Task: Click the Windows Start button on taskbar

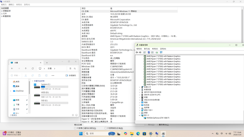Action: point(81,134)
